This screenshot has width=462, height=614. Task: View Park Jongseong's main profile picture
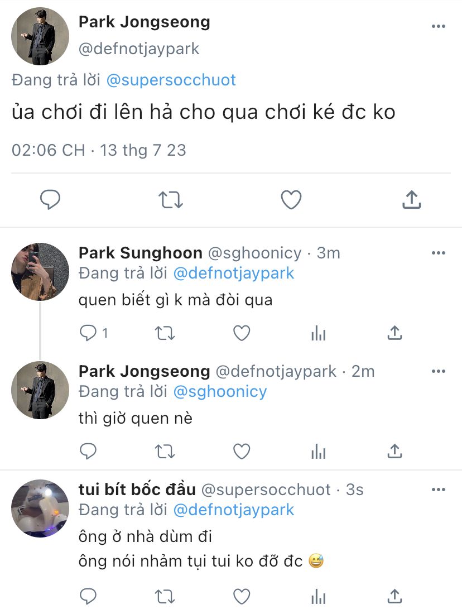coord(40,37)
